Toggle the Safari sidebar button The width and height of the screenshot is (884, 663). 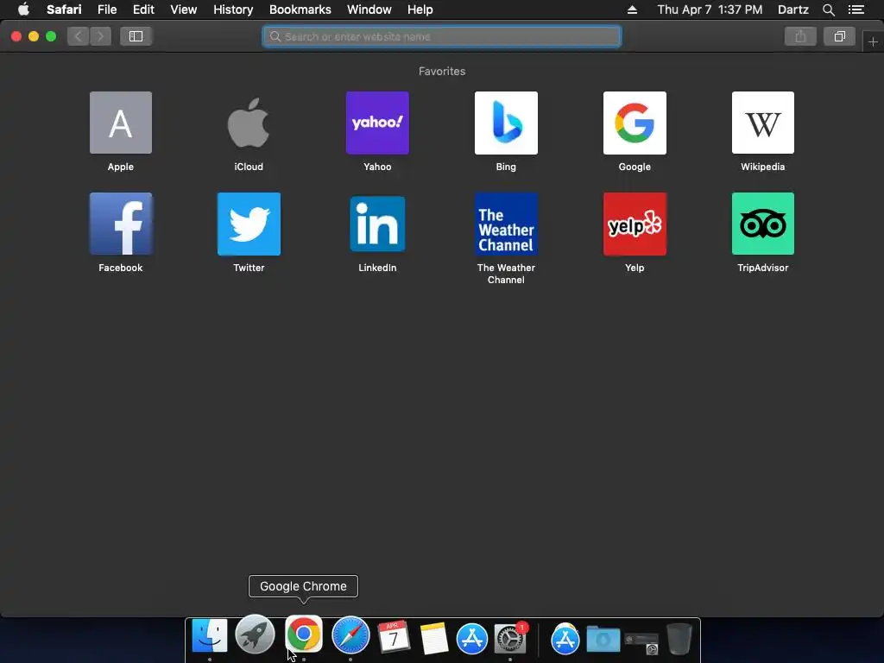click(x=136, y=36)
